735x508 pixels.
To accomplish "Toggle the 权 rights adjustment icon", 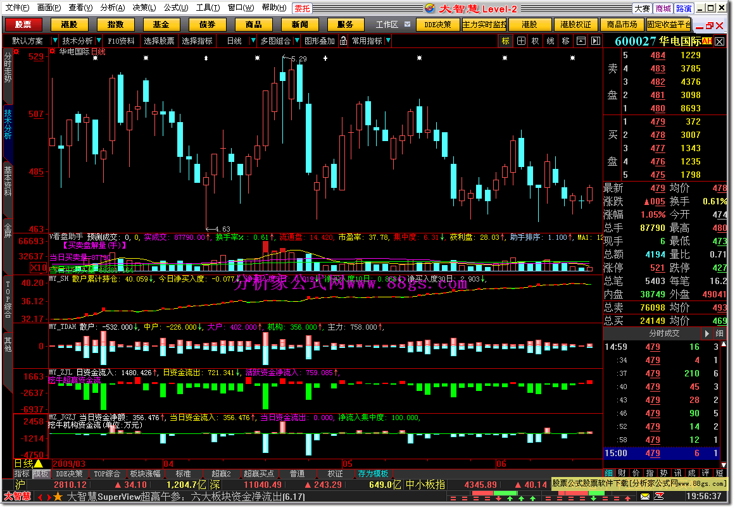I will pos(536,40).
